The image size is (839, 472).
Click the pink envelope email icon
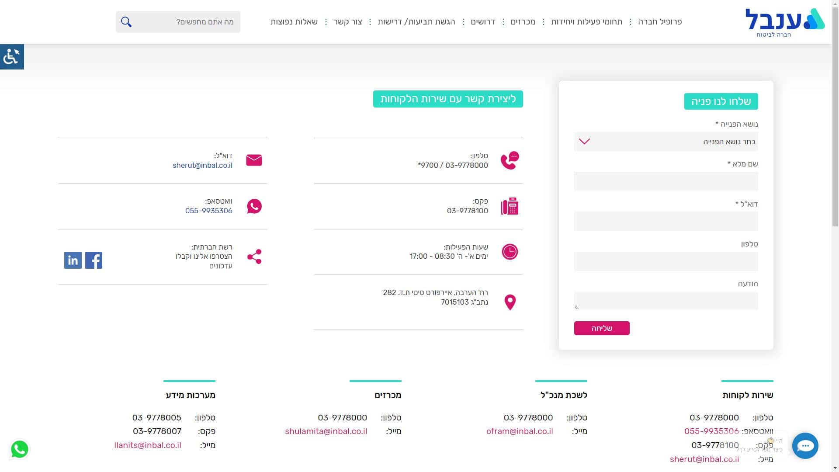pos(254,160)
